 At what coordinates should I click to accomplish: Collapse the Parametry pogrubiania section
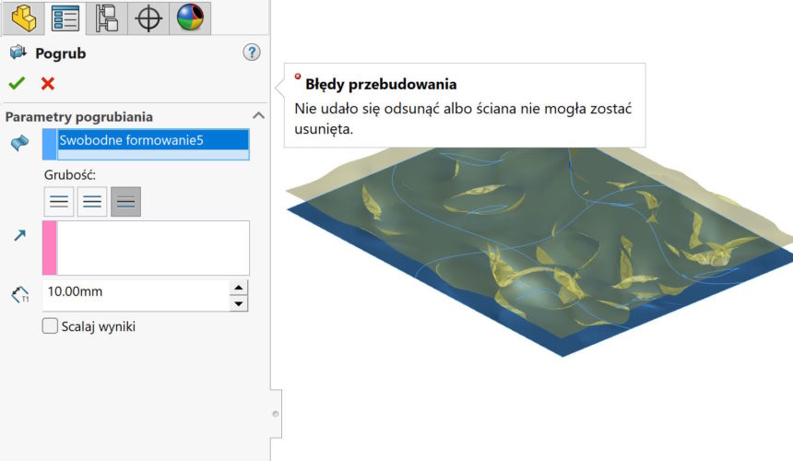click(x=258, y=116)
